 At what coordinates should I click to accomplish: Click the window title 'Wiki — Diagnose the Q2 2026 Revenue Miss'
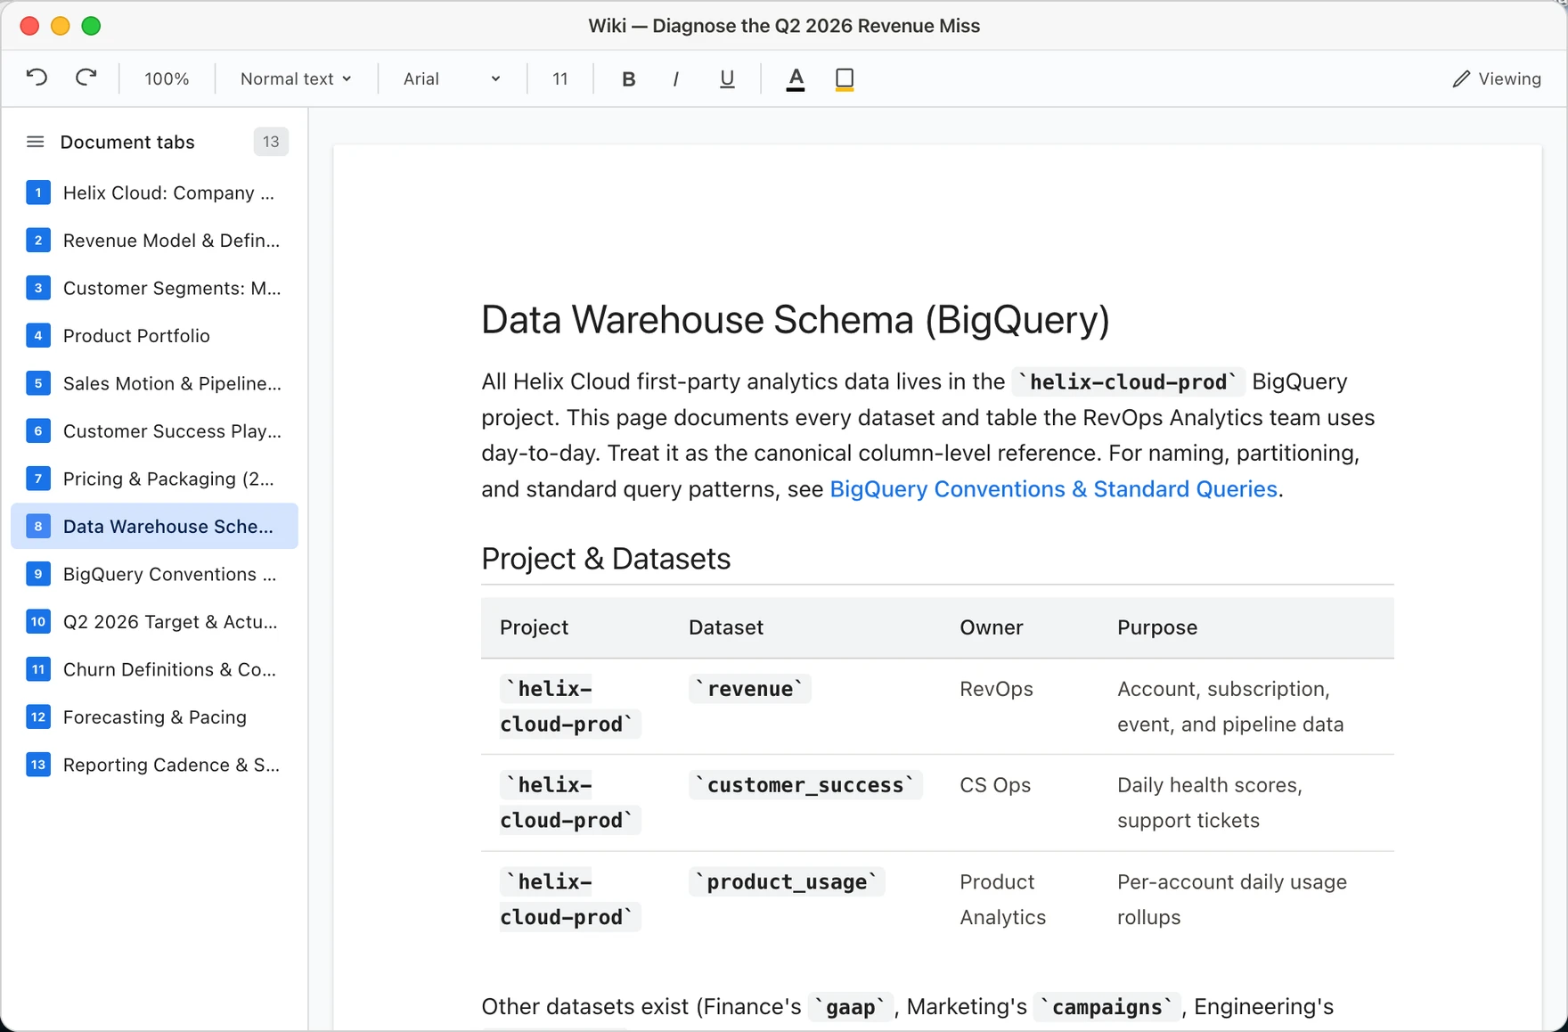click(784, 26)
